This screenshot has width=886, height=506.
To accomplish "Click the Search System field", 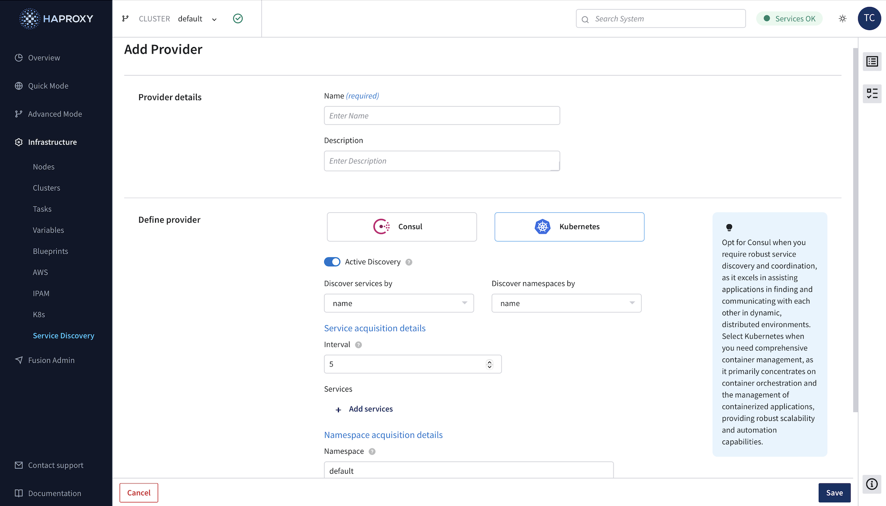I will pyautogui.click(x=661, y=19).
